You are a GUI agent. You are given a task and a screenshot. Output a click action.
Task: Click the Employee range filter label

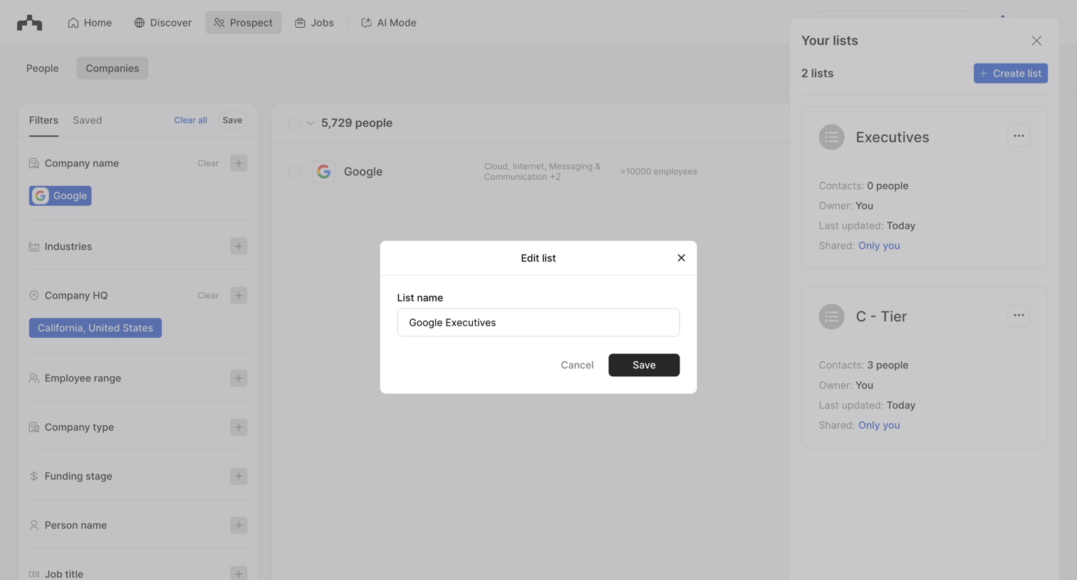(83, 378)
